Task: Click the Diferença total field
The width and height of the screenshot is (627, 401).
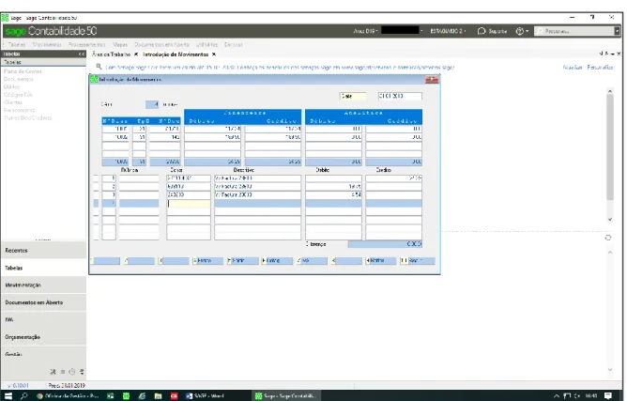Action: point(385,244)
